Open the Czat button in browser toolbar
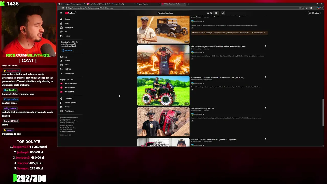 (320, 8)
